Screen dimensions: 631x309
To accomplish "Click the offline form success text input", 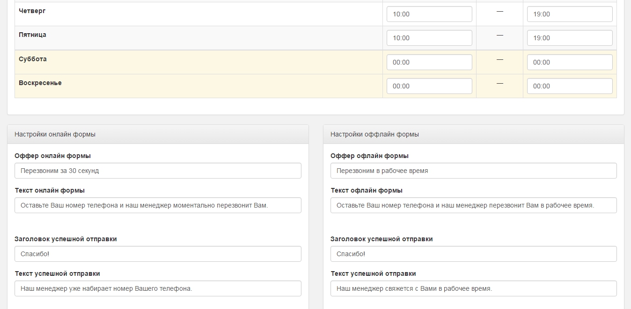I will click(473, 288).
